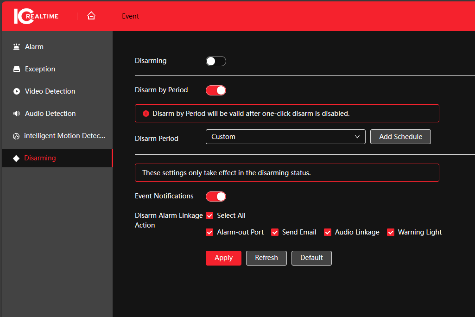This screenshot has height=317, width=475.
Task: Click the Alarm siren icon in sidebar
Action: tap(17, 47)
